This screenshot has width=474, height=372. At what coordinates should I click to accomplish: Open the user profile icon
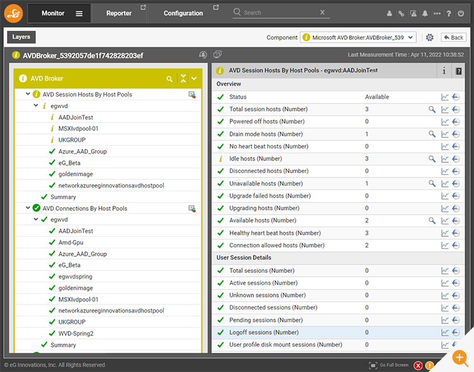pos(389,13)
